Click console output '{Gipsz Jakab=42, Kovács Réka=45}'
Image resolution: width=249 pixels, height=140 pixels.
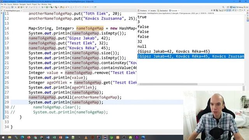coord(174,51)
